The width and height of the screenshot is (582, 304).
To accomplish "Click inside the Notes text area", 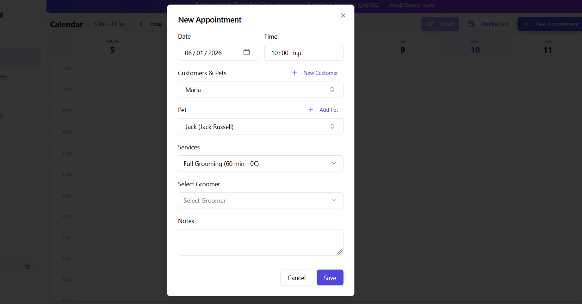I will click(260, 242).
